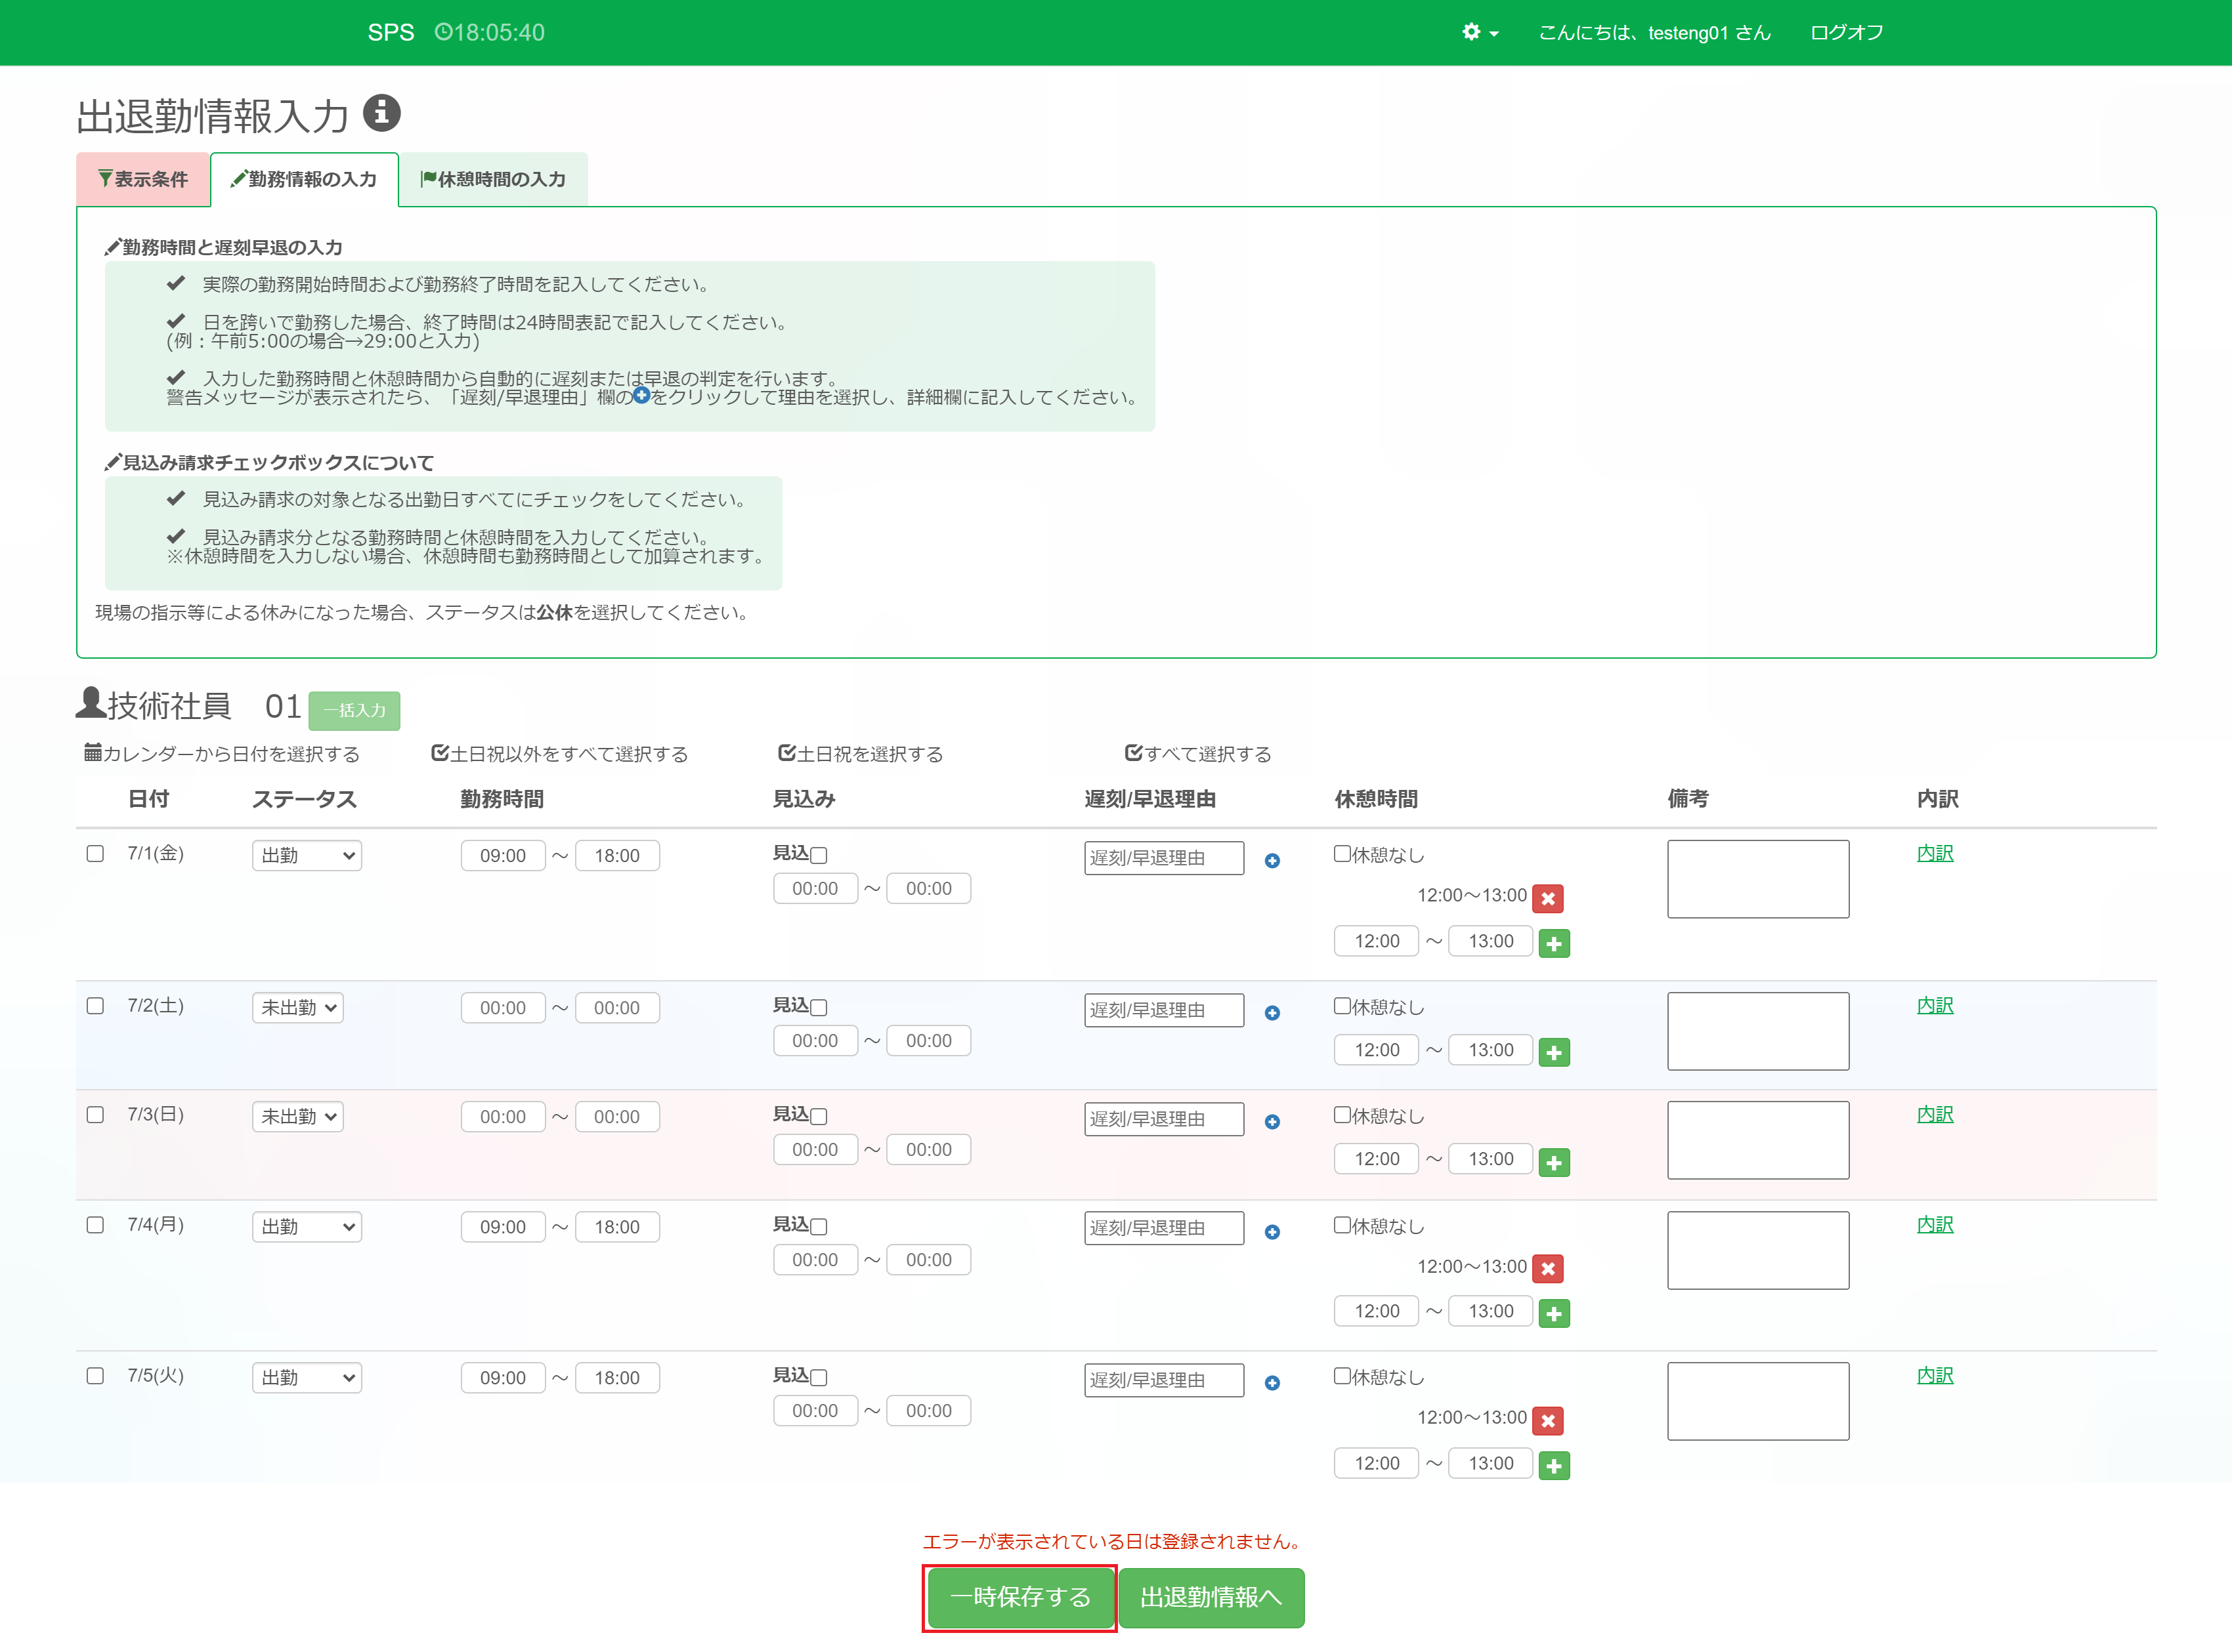Click blue plus for 7/1 late/early reason

[x=1272, y=861]
